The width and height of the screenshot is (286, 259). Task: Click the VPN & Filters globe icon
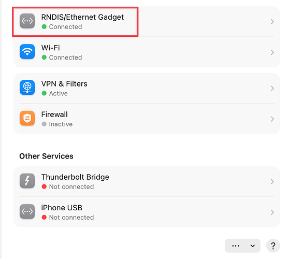[27, 88]
